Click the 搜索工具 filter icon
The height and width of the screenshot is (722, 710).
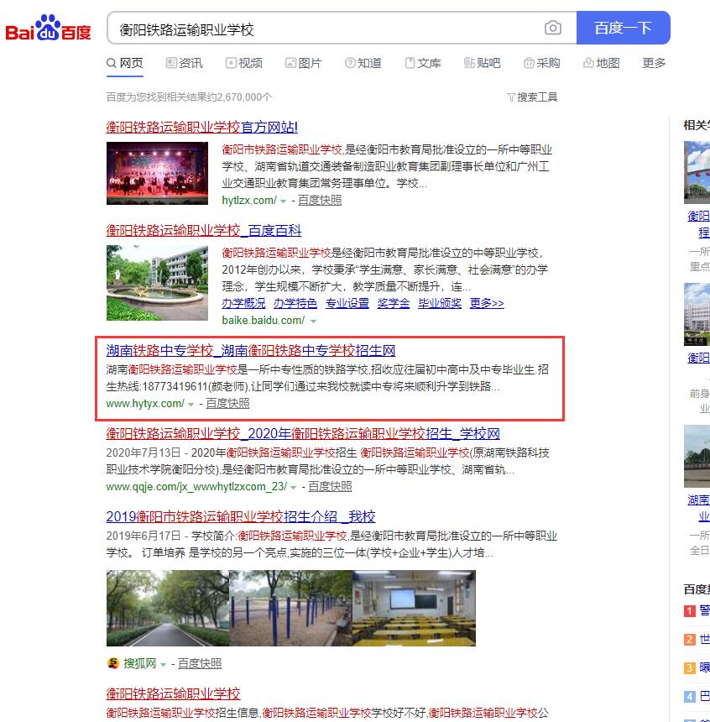click(510, 97)
